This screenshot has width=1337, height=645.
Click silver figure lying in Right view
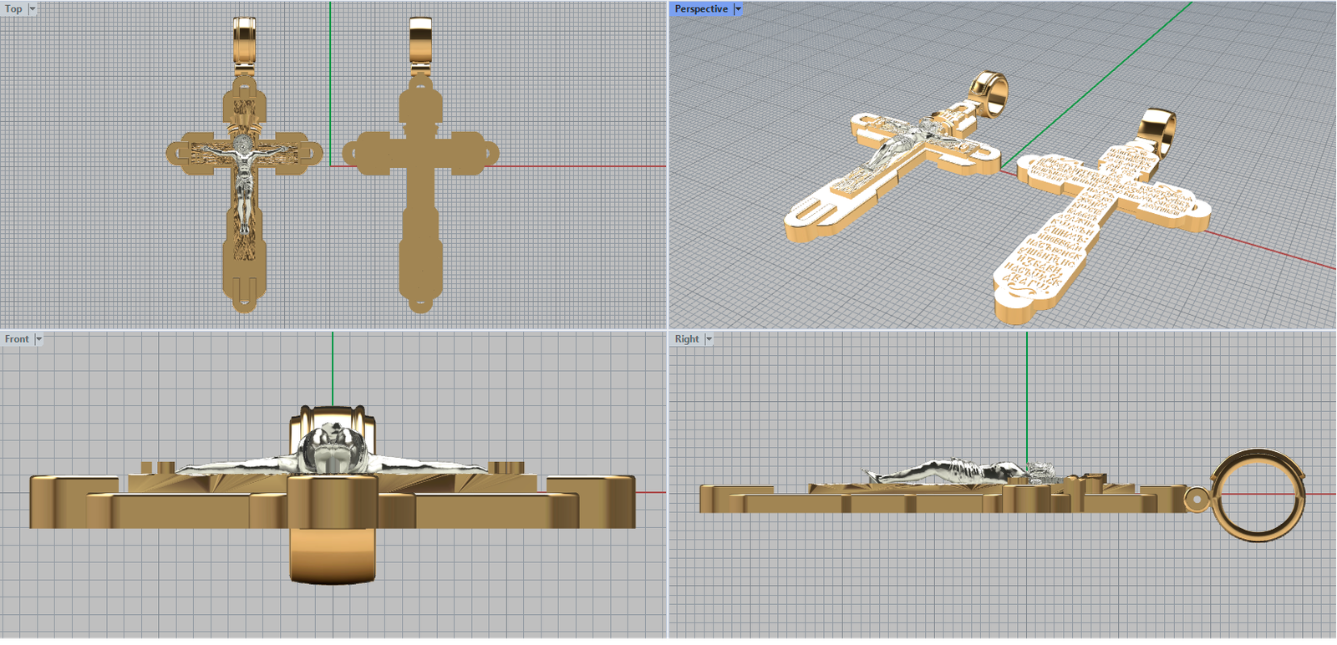pos(944,471)
